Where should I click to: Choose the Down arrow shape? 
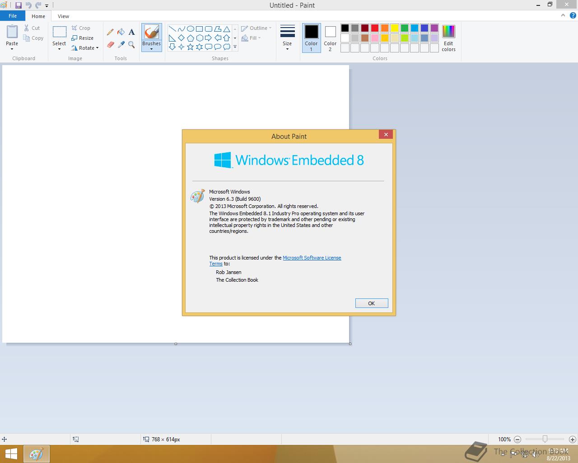[172, 47]
